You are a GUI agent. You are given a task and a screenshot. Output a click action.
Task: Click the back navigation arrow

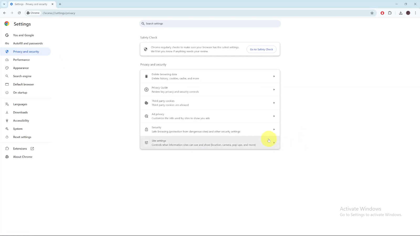(5, 13)
